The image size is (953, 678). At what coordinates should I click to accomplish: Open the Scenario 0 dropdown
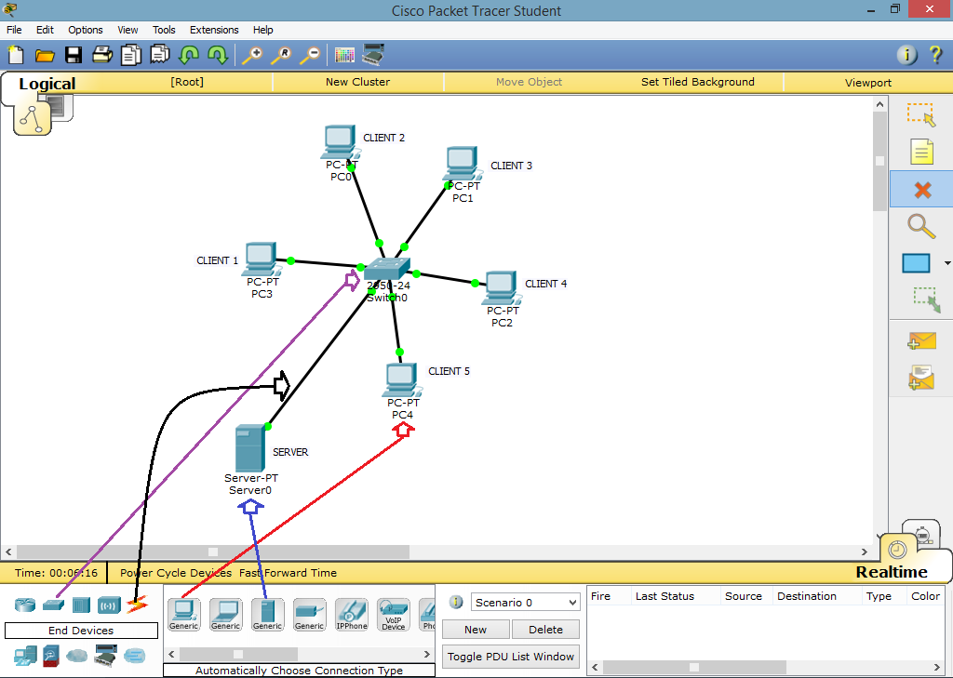coord(525,602)
